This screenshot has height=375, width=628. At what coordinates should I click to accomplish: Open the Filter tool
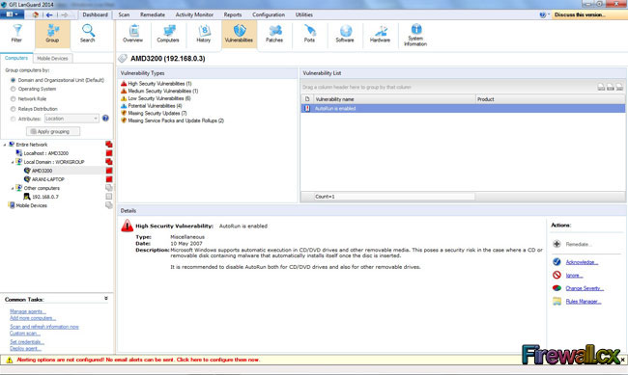(16, 34)
